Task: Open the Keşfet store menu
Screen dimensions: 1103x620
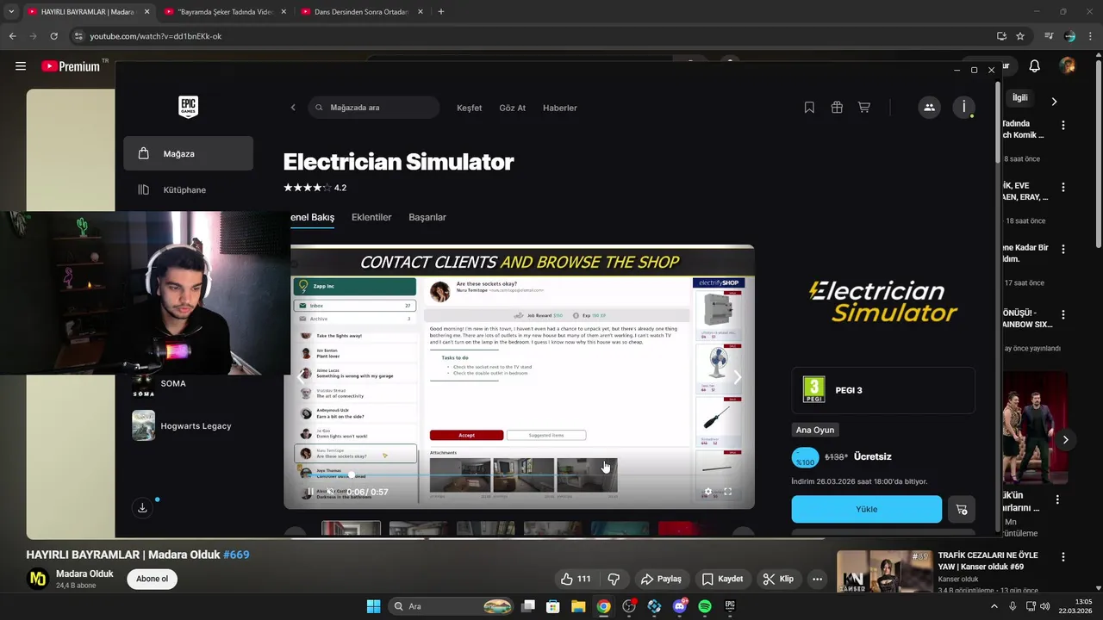Action: (x=469, y=108)
